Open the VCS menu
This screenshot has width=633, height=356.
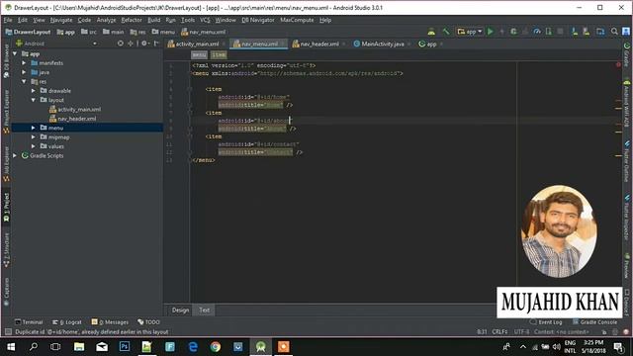click(205, 20)
